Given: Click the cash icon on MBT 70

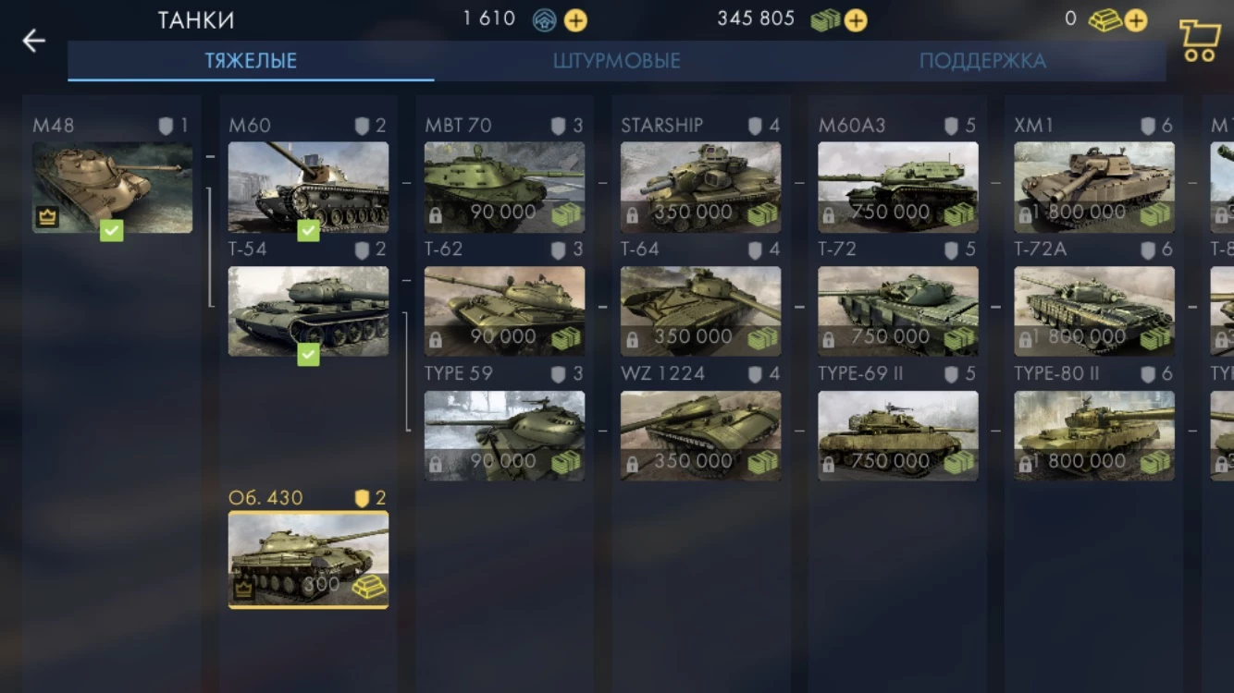Looking at the screenshot, I should [566, 214].
